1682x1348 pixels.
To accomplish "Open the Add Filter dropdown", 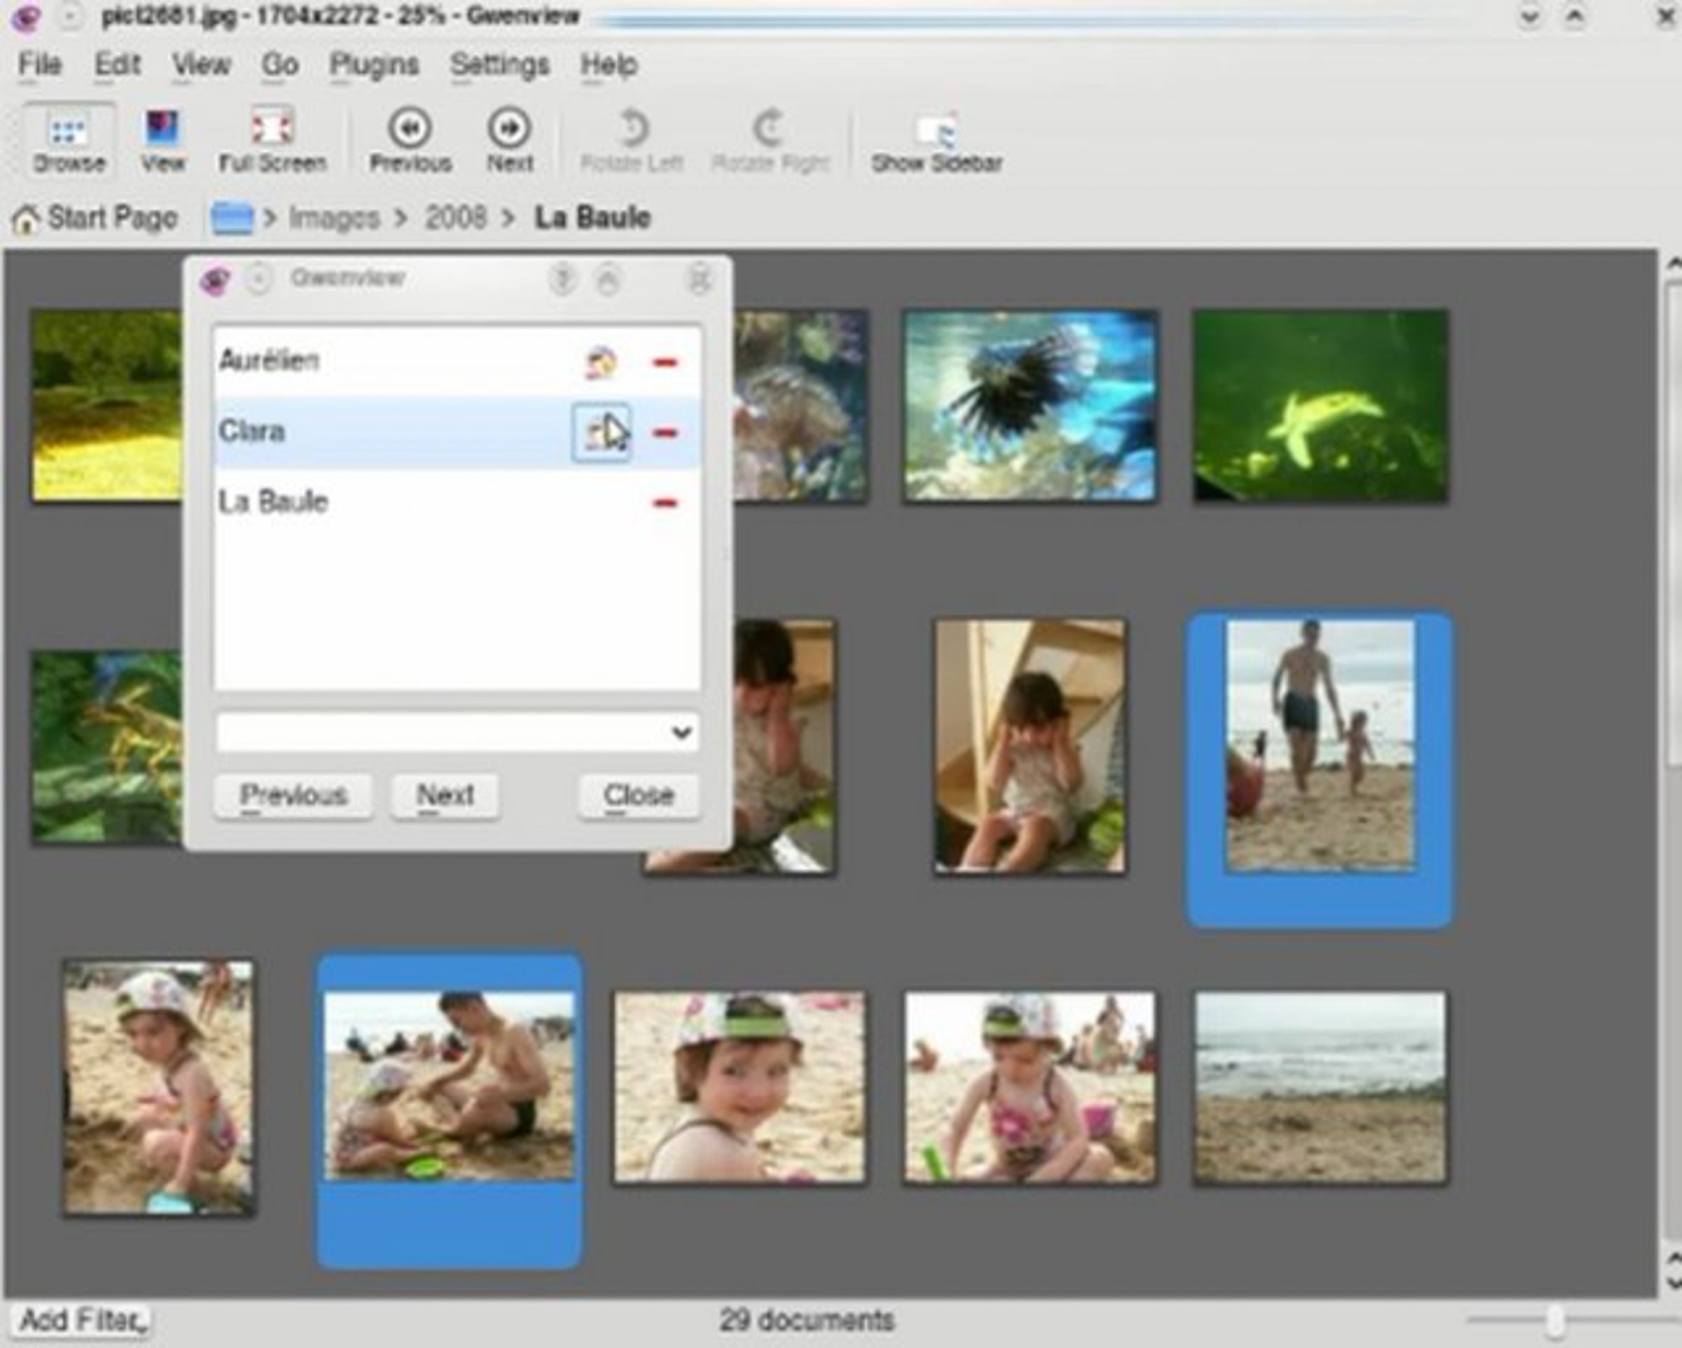I will pos(81,1320).
